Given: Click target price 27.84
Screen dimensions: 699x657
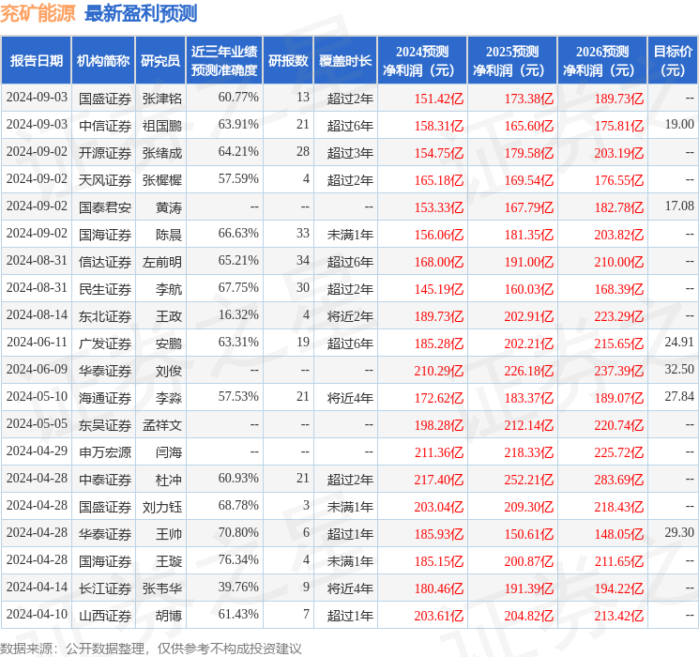Looking at the screenshot, I should 679,396.
